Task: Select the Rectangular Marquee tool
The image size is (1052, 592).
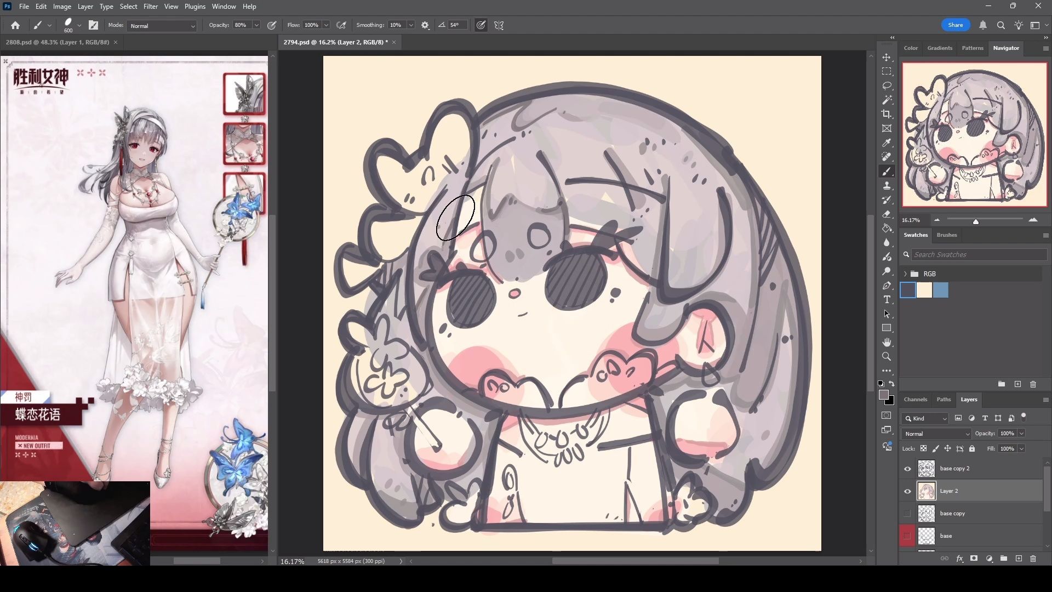Action: point(887,72)
